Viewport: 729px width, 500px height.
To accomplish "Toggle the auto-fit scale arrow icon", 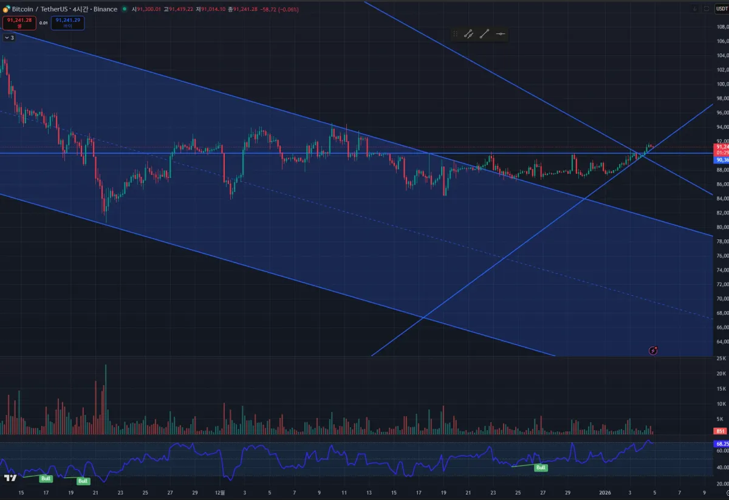I will pyautogui.click(x=694, y=9).
